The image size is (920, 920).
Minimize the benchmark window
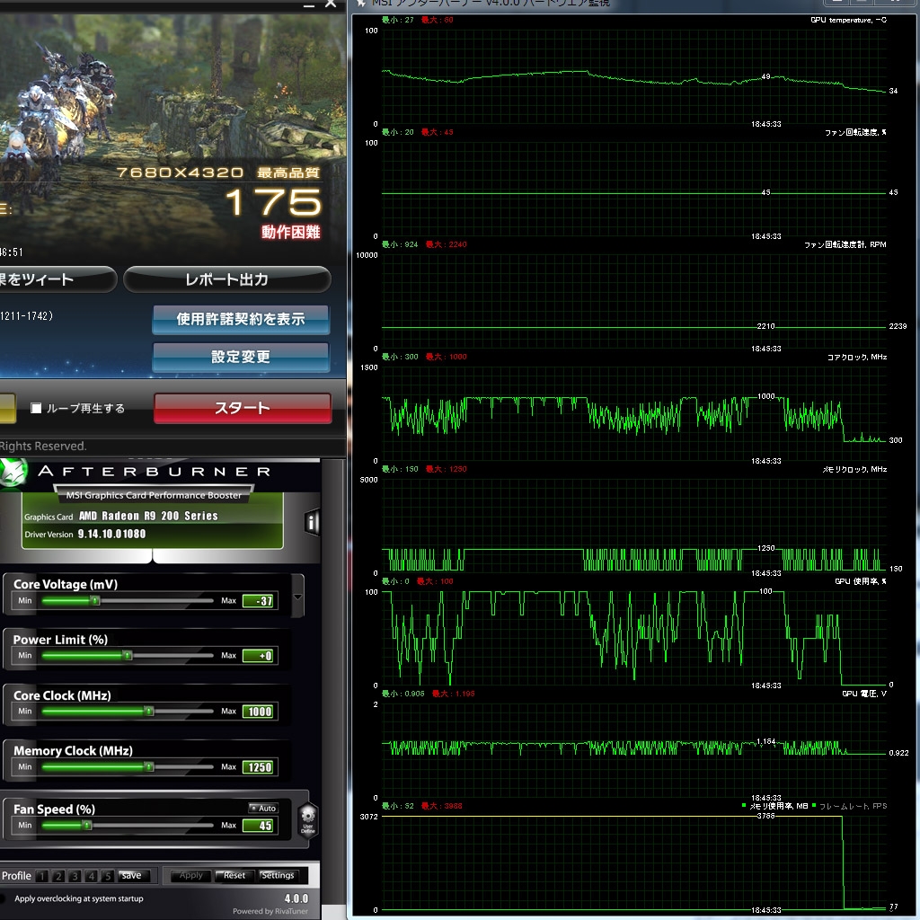[309, 4]
